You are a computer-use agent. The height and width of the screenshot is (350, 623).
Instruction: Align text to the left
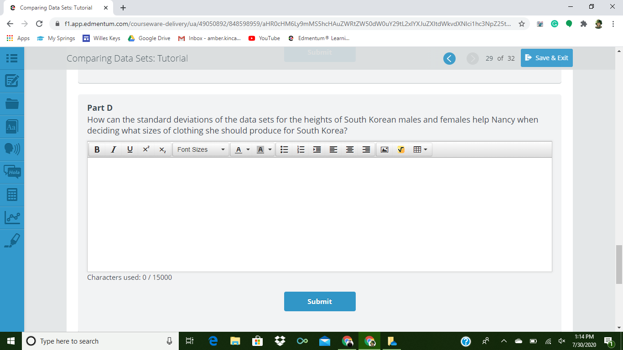click(333, 149)
